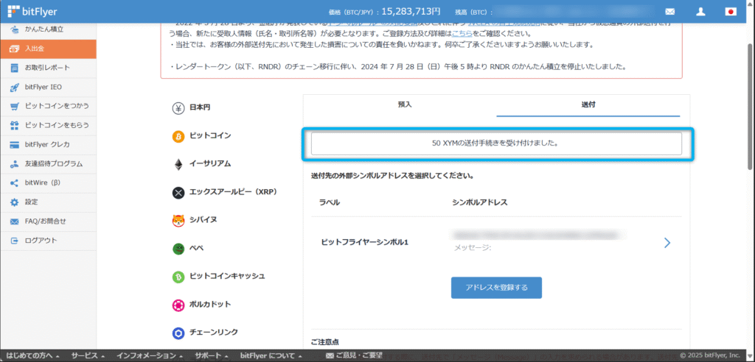Click the FAQ/お問合せ envelope icon

[15, 221]
